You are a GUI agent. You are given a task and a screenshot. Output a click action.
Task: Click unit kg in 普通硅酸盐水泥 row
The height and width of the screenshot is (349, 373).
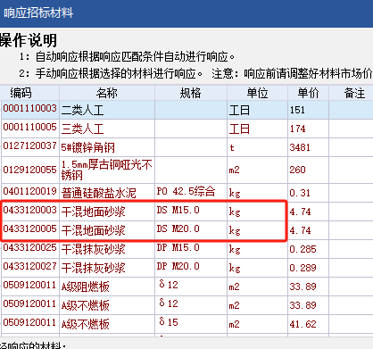[257, 193]
